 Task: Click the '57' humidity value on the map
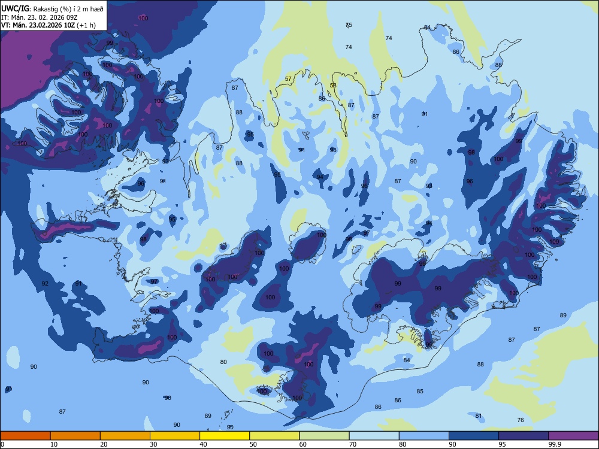(x=289, y=79)
